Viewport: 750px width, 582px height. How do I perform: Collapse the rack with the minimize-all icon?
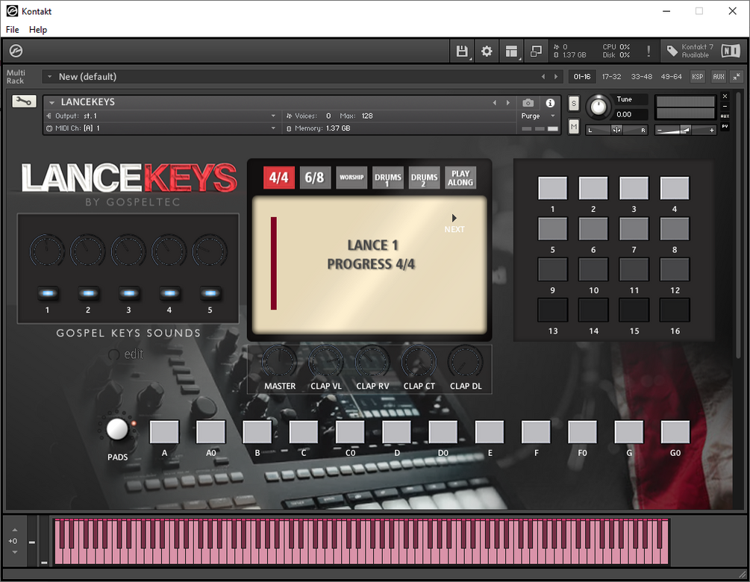[737, 77]
